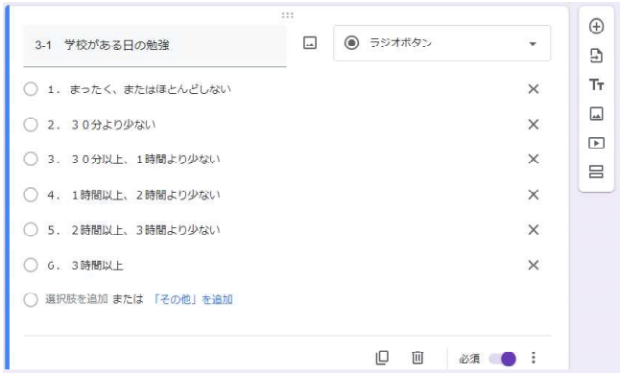620x373 pixels.
Task: Remove option 4 １時間以上、２時間より少ない
Action: [x=534, y=195]
